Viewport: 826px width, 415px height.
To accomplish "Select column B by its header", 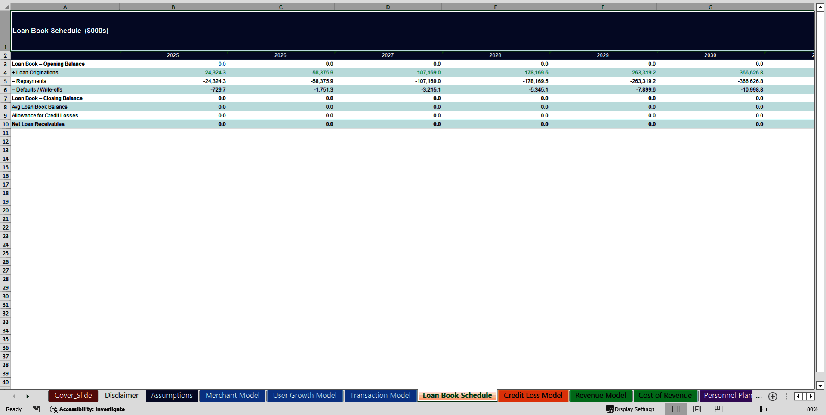I will (173, 7).
